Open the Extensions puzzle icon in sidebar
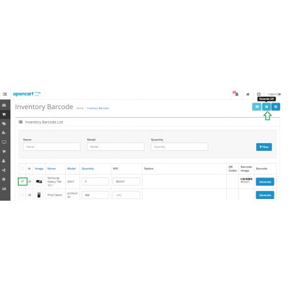Viewport: 290px width, 290px height. [x=3, y=133]
